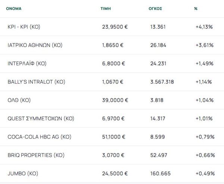Click the ΟΛΘ (ΚΟ) stock name

tap(19, 100)
